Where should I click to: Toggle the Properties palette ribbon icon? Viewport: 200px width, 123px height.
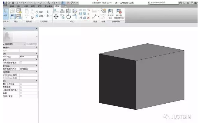tap(12, 17)
